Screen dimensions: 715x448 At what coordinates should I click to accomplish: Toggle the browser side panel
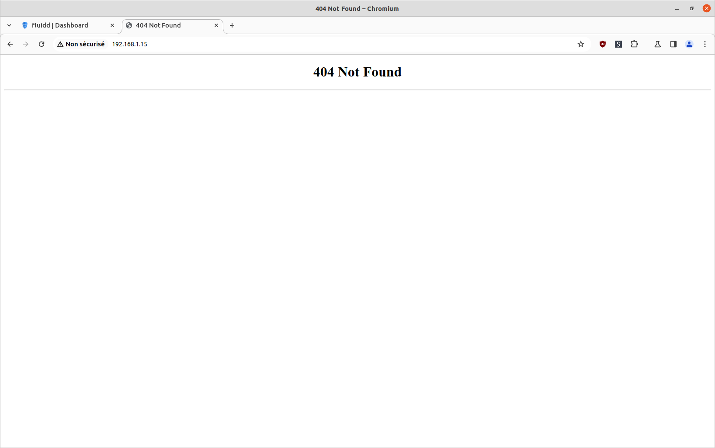pos(673,44)
